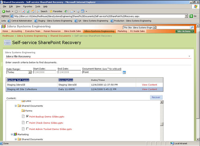Image resolution: width=200 pixels, height=146 pixels.
Task: Click the History icon in toolbar
Action: tap(66, 11)
